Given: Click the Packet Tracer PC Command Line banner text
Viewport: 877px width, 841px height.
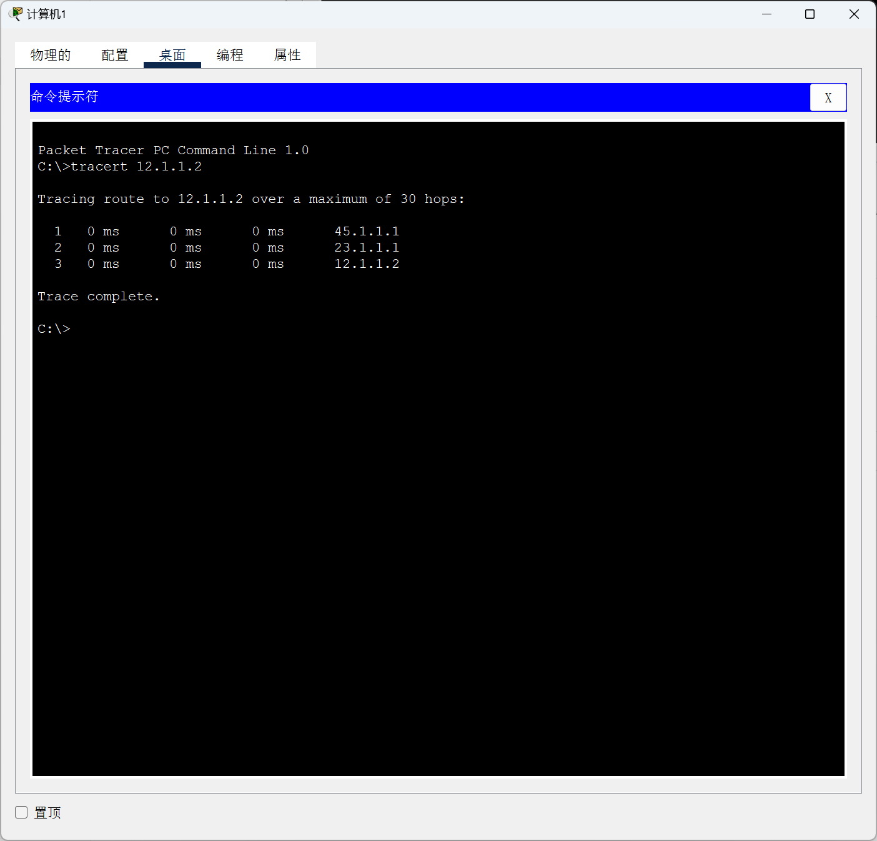Looking at the screenshot, I should pyautogui.click(x=173, y=150).
